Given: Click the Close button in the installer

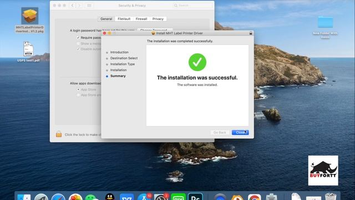Looking at the screenshot, I should [240, 132].
